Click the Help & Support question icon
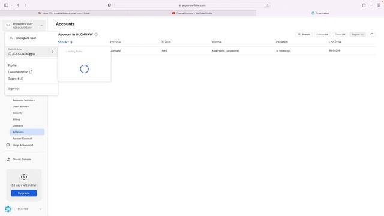 click(8, 145)
